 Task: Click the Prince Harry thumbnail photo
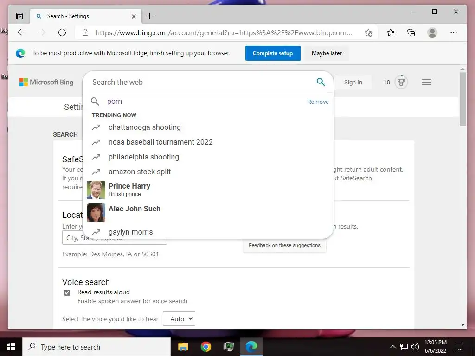pos(96,190)
